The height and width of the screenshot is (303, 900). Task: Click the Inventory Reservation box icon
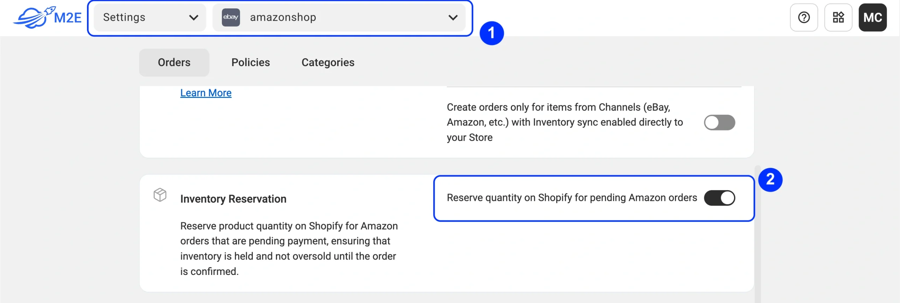(x=160, y=195)
